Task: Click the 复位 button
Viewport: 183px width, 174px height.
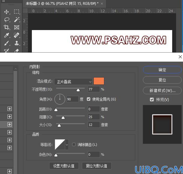Action: coord(162,80)
